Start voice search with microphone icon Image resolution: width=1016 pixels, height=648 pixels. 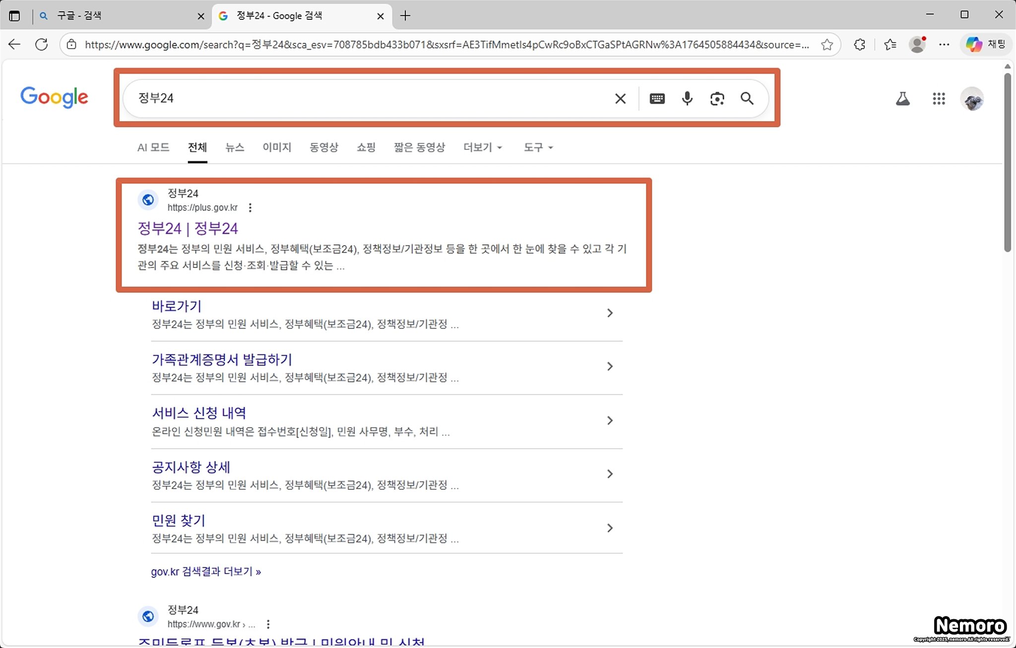click(687, 99)
